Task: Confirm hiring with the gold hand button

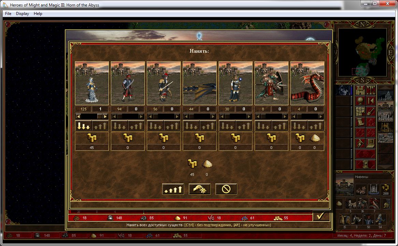Action: click(200, 189)
